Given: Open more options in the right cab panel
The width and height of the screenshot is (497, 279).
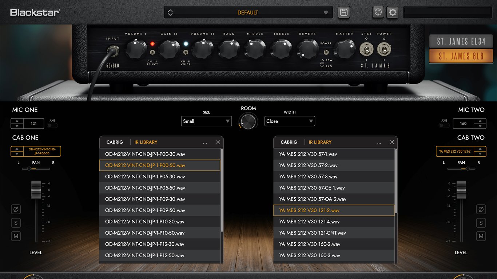Looking at the screenshot, I should 379,143.
